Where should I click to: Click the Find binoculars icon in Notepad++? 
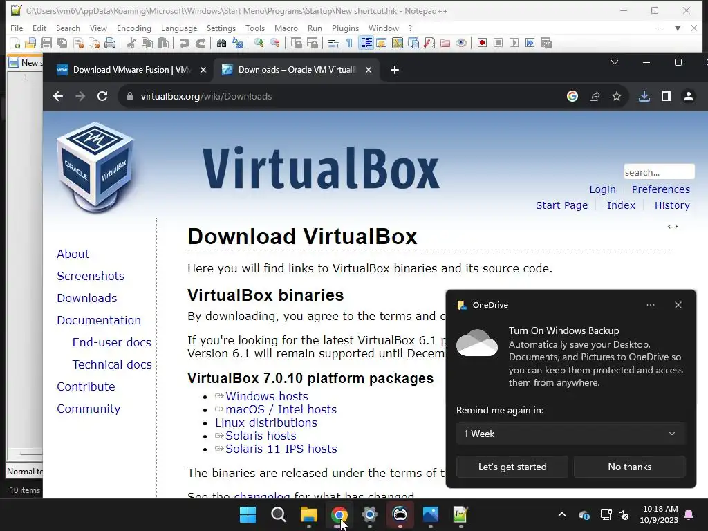coord(221,43)
